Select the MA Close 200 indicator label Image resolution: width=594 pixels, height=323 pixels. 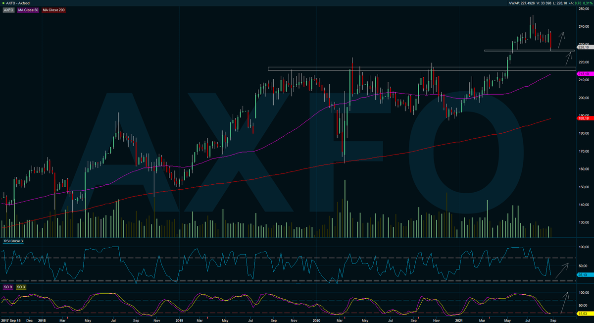point(53,10)
